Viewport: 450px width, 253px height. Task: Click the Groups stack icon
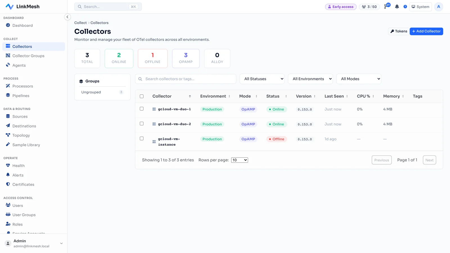[81, 81]
